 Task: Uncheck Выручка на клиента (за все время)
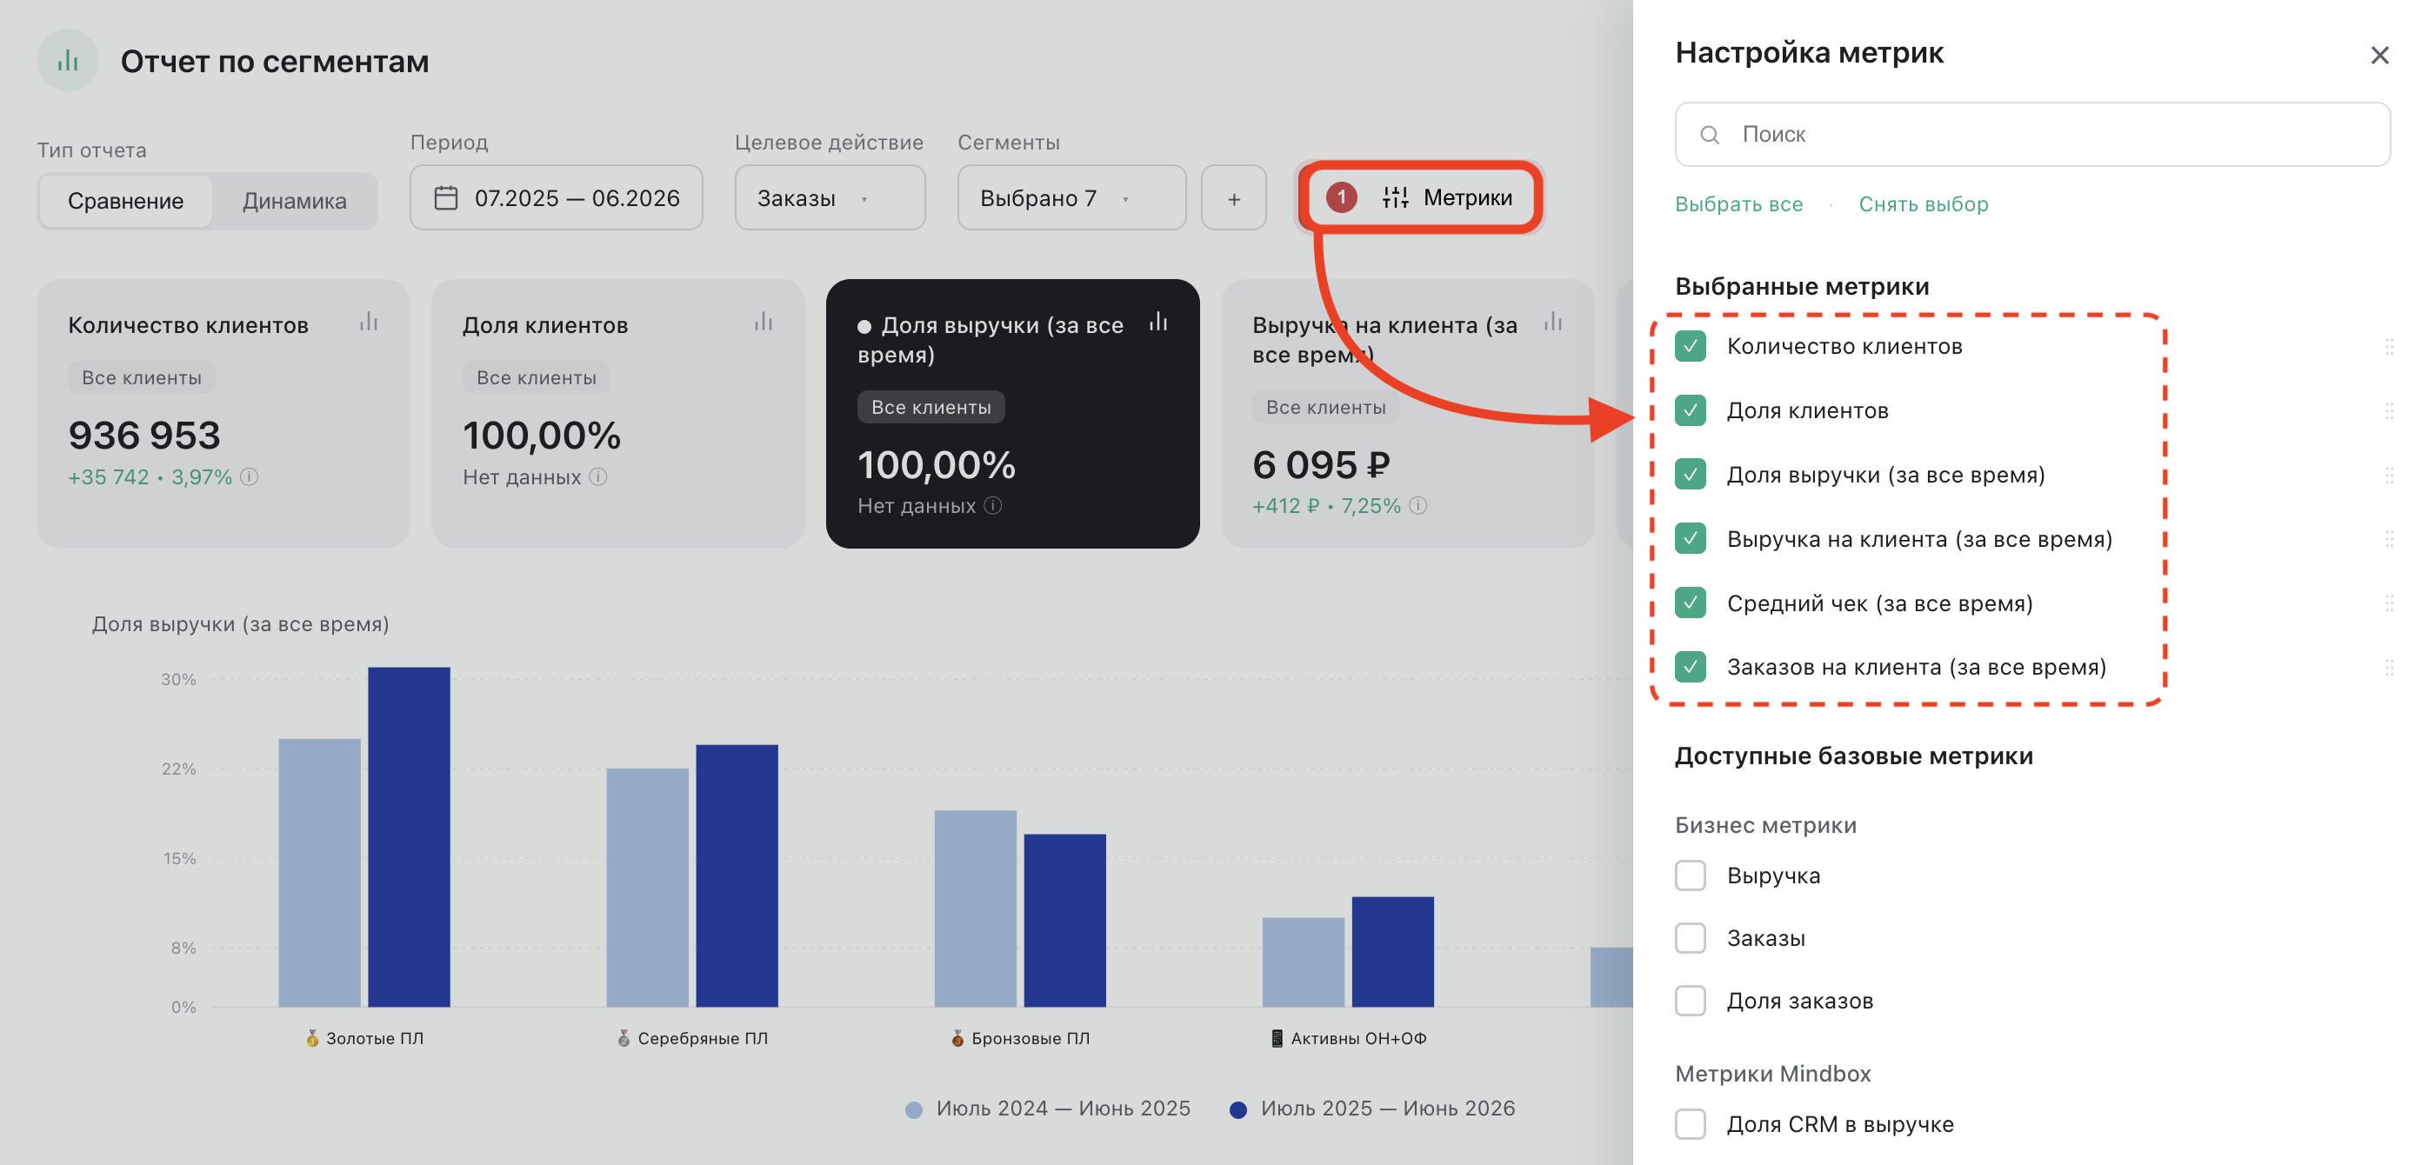click(x=1690, y=539)
